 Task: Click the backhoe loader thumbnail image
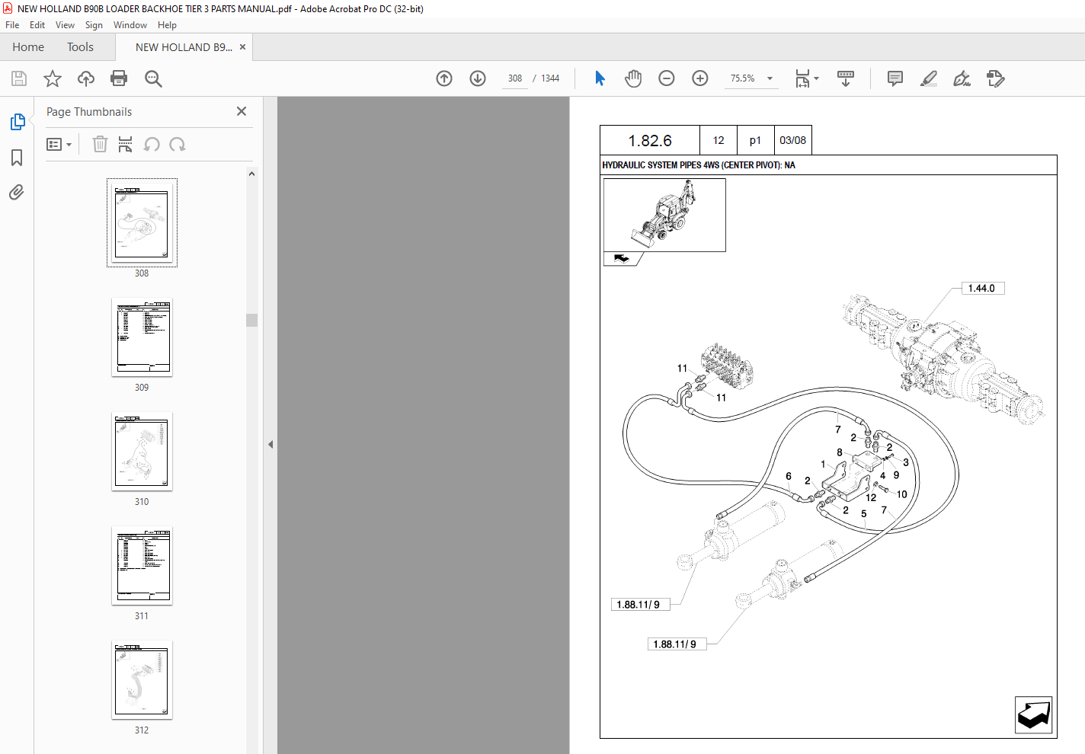point(664,215)
